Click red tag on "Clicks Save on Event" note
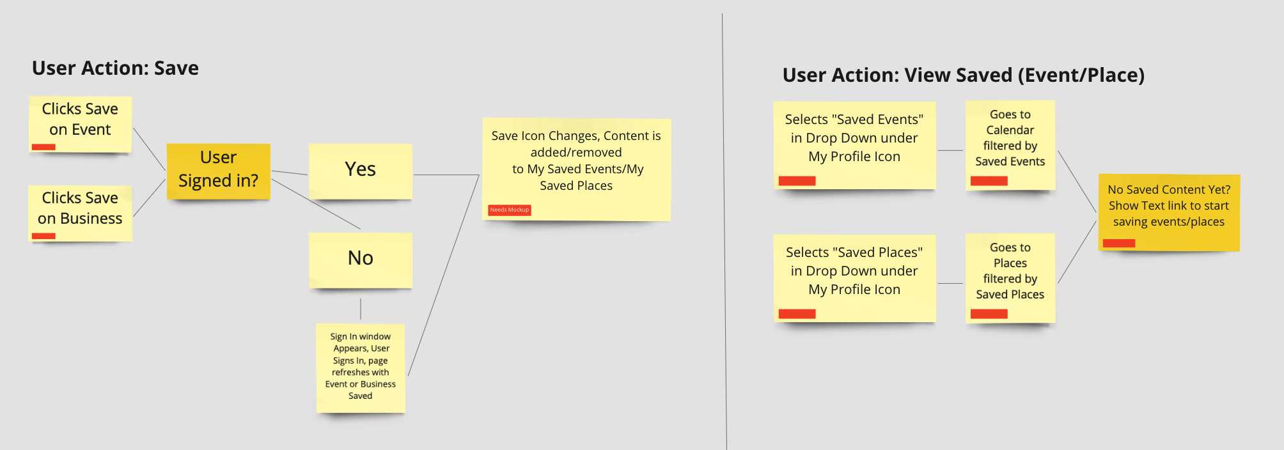The height and width of the screenshot is (450, 1284). (43, 147)
